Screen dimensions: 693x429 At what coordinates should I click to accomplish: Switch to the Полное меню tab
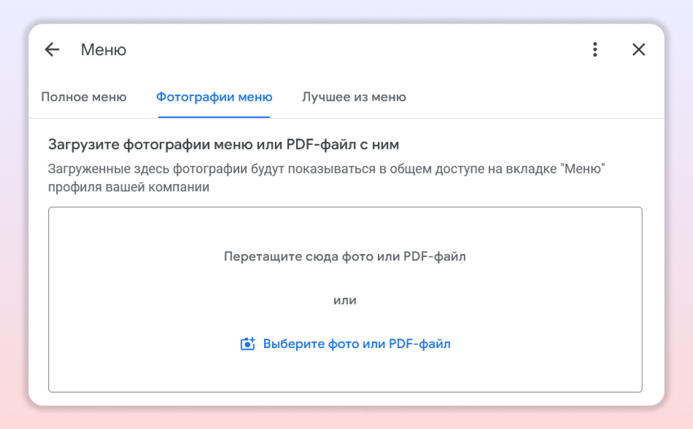[x=84, y=97]
